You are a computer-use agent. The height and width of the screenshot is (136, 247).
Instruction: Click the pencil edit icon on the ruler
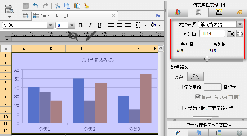(91, 36)
